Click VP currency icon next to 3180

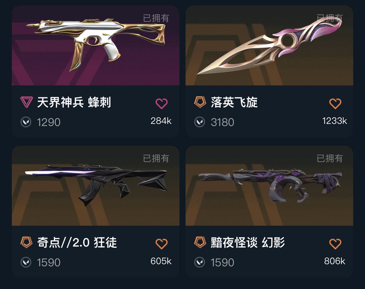pos(199,122)
